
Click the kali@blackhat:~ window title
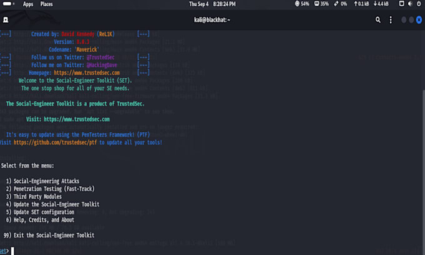[212, 20]
